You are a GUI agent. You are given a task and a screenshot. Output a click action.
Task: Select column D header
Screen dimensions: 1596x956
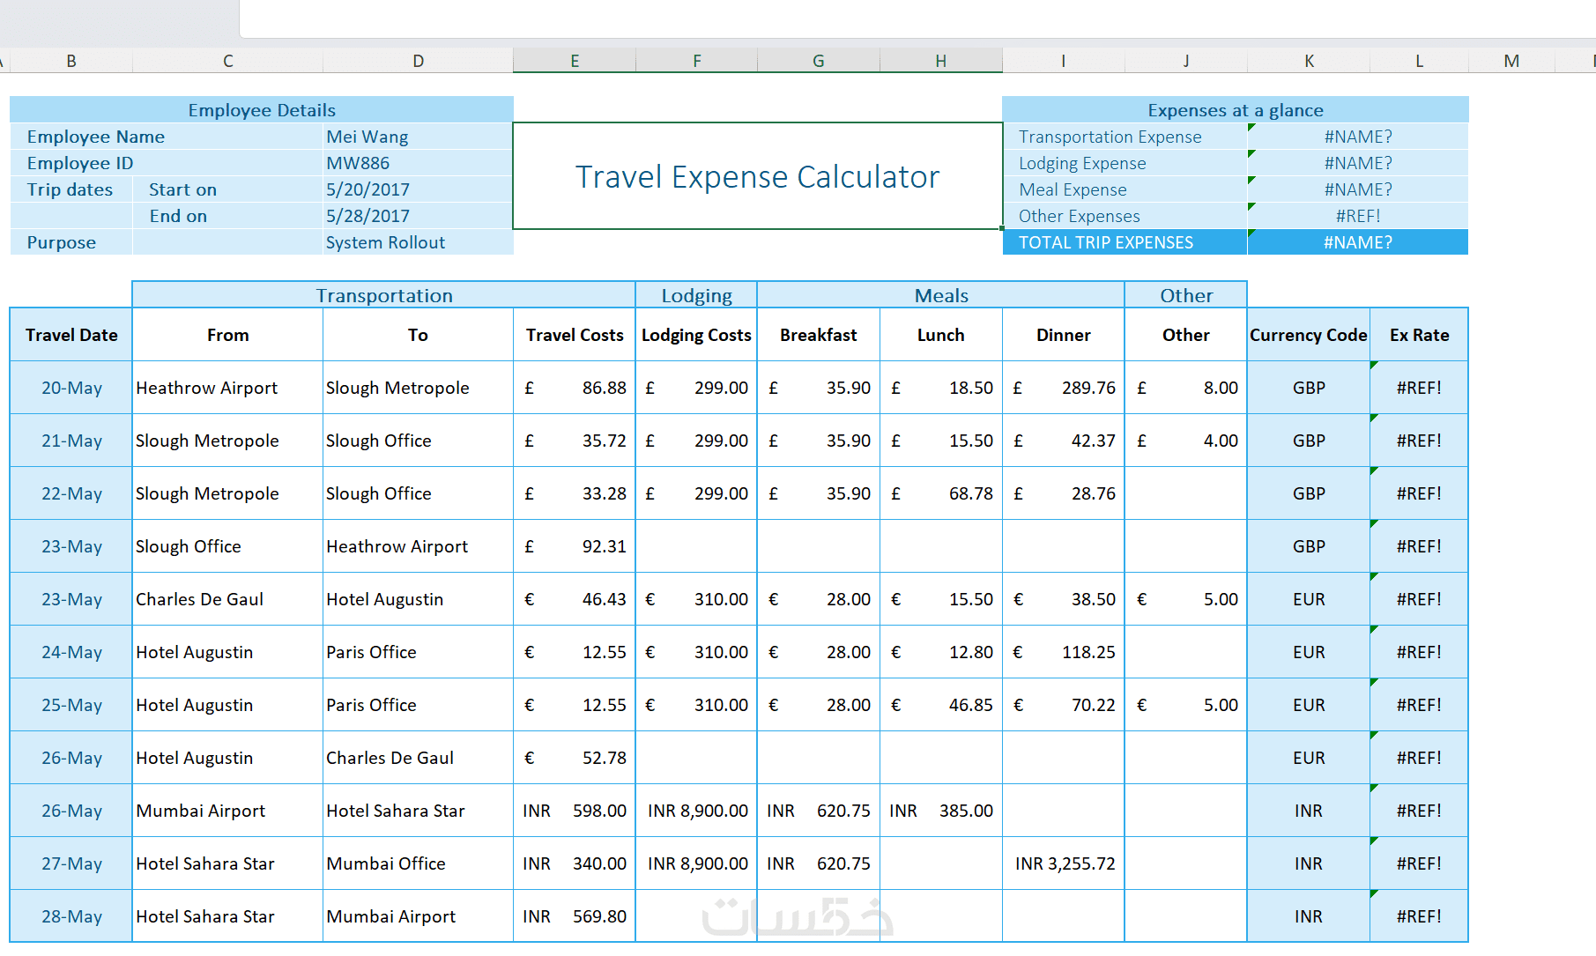pos(419,61)
